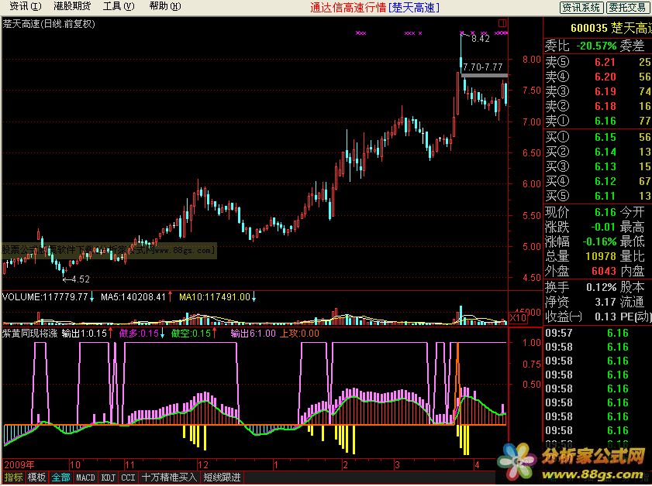The width and height of the screenshot is (652, 486).
Task: Click the 卖① 6.16 order row
Action: click(x=598, y=121)
